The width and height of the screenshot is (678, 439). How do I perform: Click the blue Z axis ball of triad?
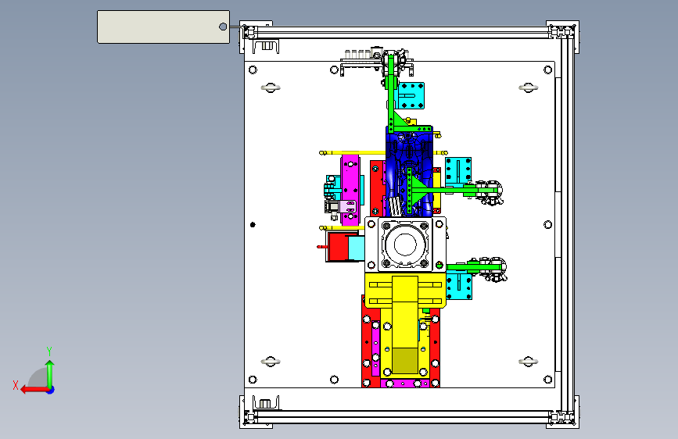pyautogui.click(x=51, y=390)
